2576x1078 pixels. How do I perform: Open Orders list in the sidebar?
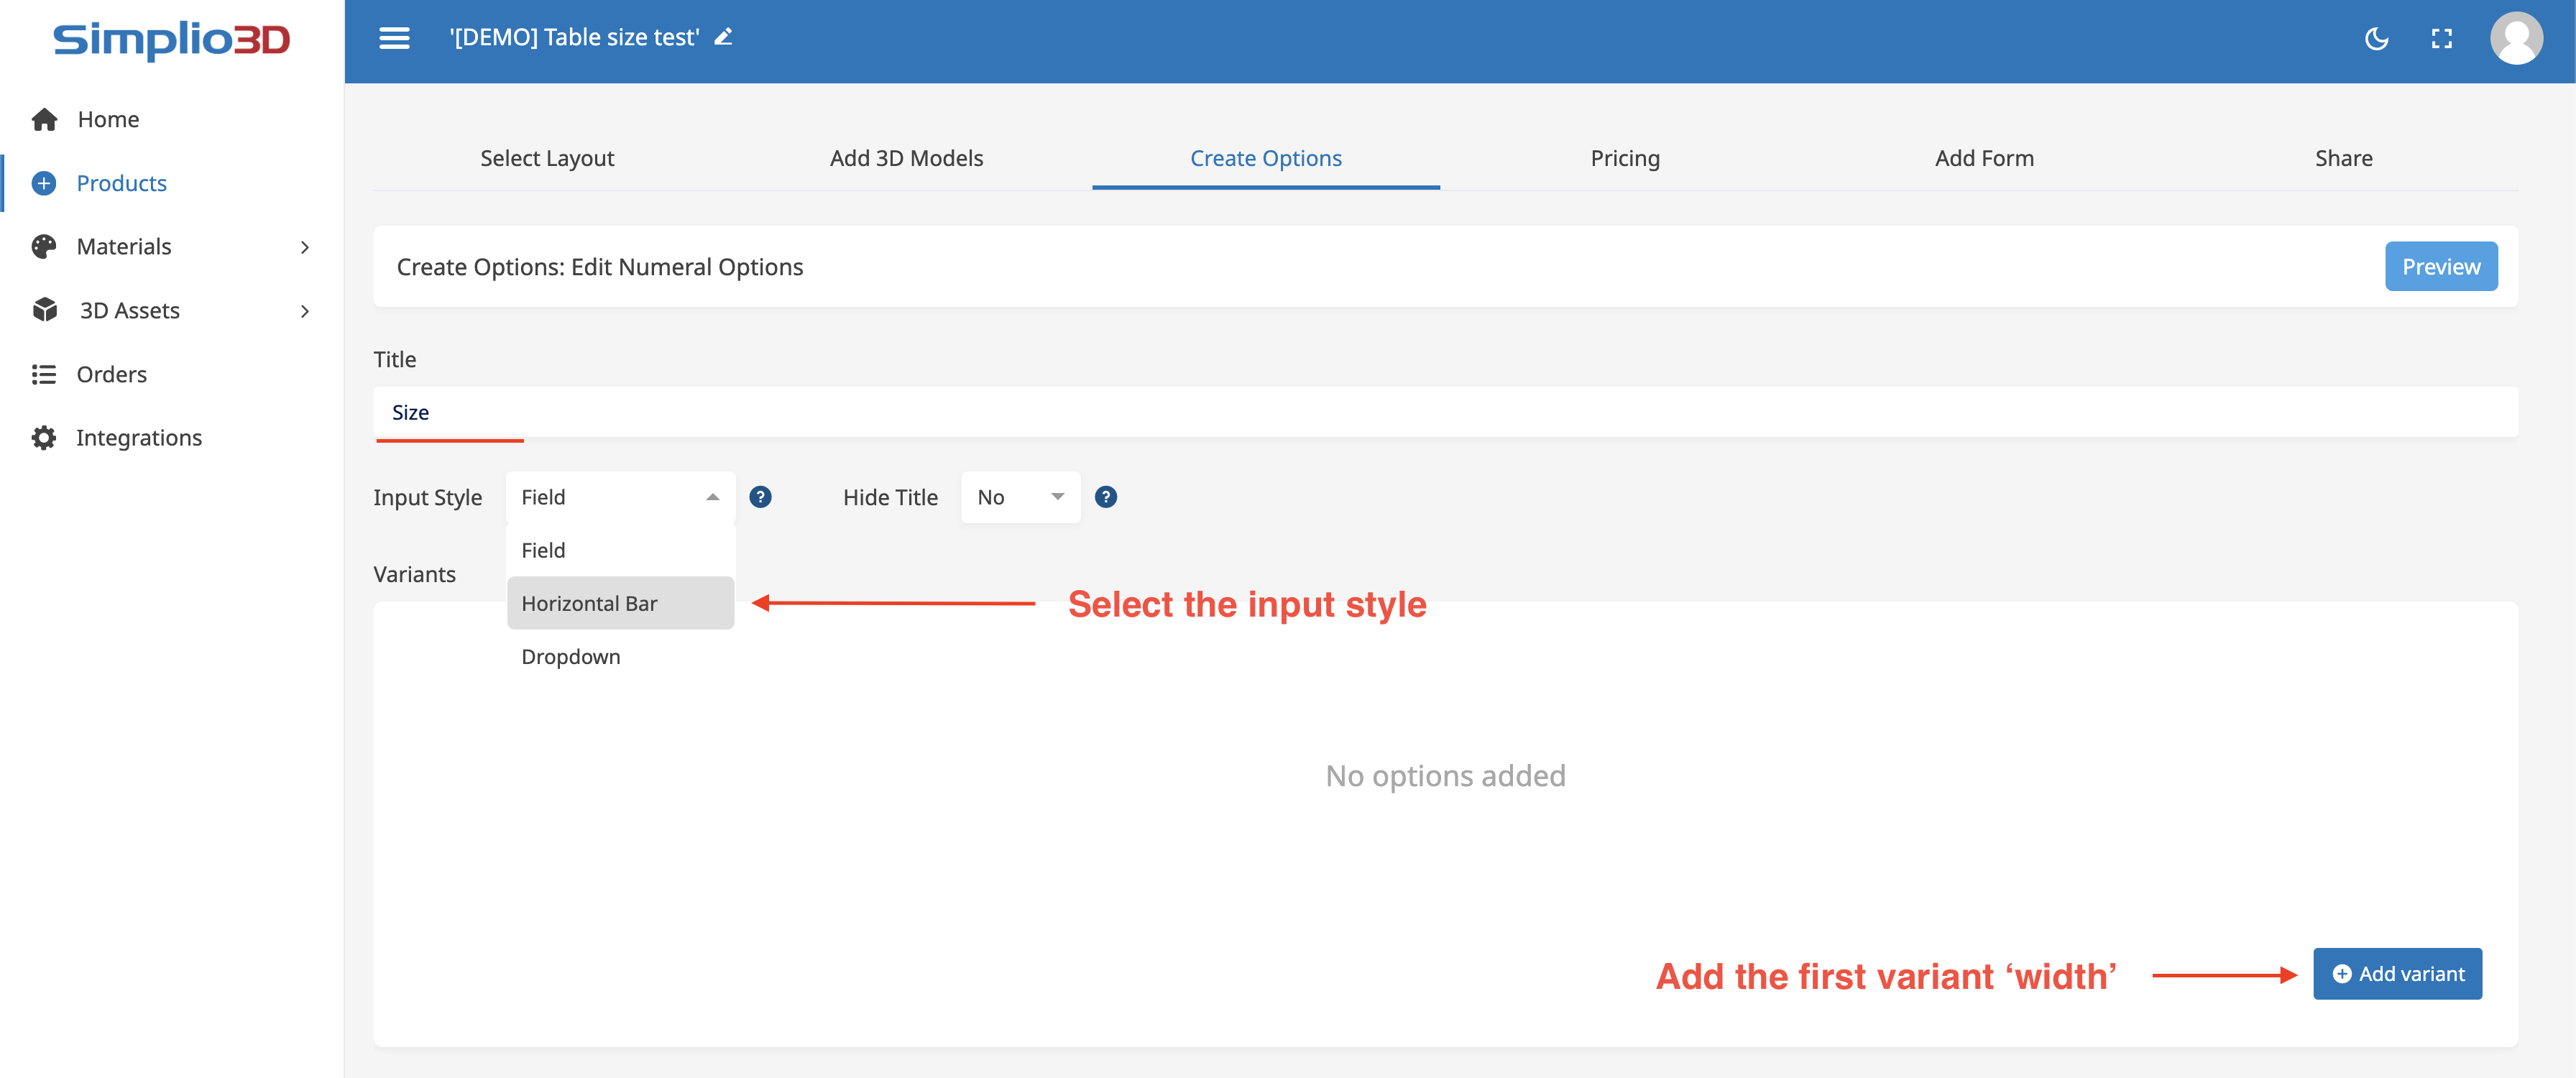click(111, 374)
